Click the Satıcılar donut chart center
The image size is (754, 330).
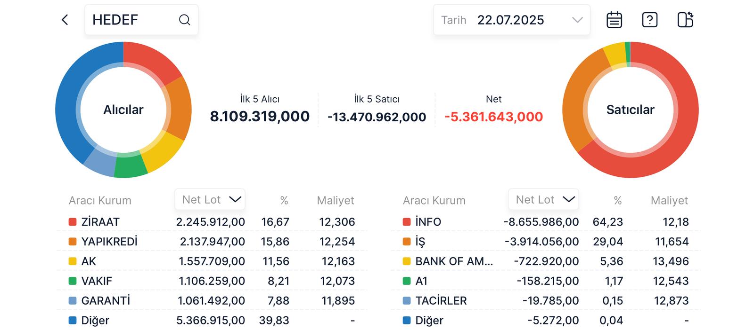[x=630, y=110]
